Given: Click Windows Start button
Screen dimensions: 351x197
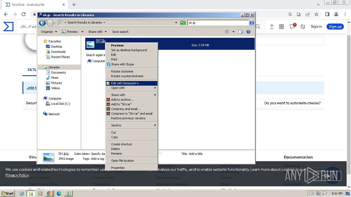Looking at the screenshot, I should (8, 193).
